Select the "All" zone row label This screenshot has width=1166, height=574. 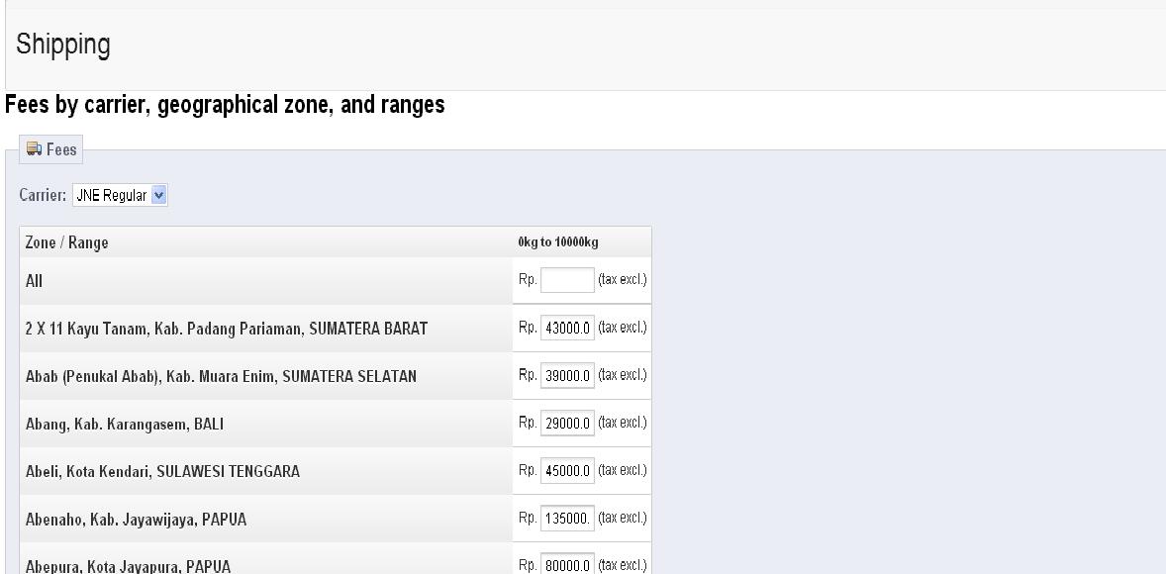tap(35, 281)
